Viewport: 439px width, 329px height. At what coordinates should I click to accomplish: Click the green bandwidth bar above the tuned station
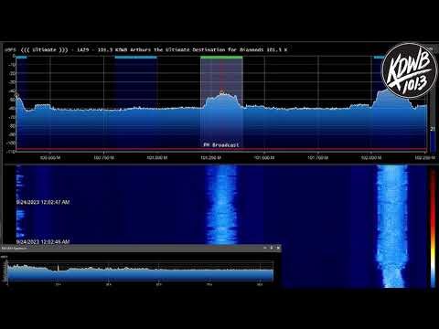(x=221, y=58)
